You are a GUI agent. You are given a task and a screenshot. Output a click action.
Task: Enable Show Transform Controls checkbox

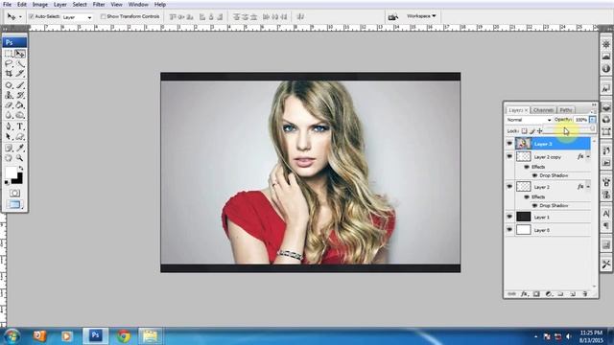(x=104, y=17)
